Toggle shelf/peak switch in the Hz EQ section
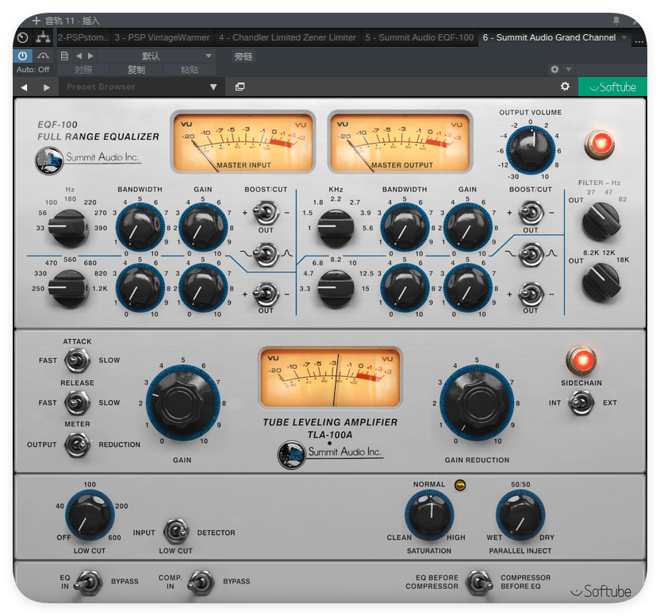The image size is (660, 616). point(266,255)
